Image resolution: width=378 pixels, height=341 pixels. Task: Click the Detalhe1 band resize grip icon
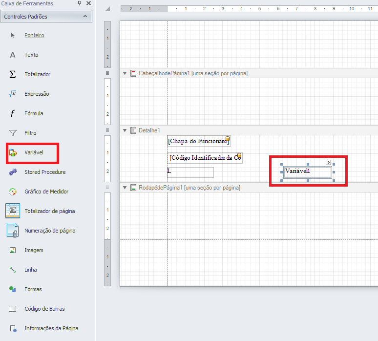(107, 130)
